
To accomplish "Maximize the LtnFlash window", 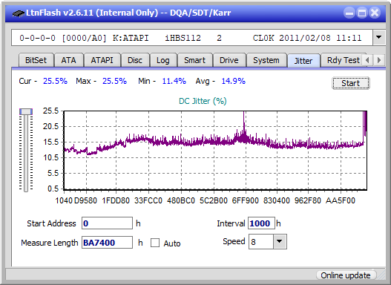I will click(x=362, y=13).
